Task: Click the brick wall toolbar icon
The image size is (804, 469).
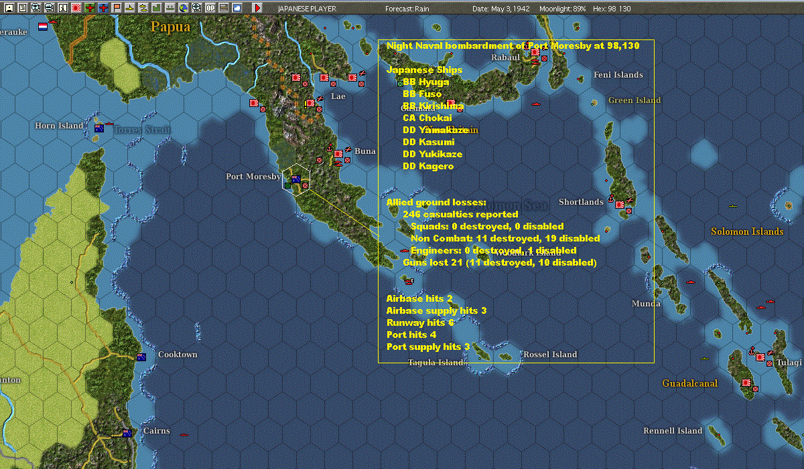Action: (x=223, y=8)
